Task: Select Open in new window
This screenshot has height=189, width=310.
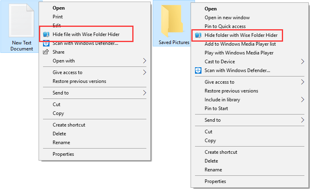Action: (227, 18)
